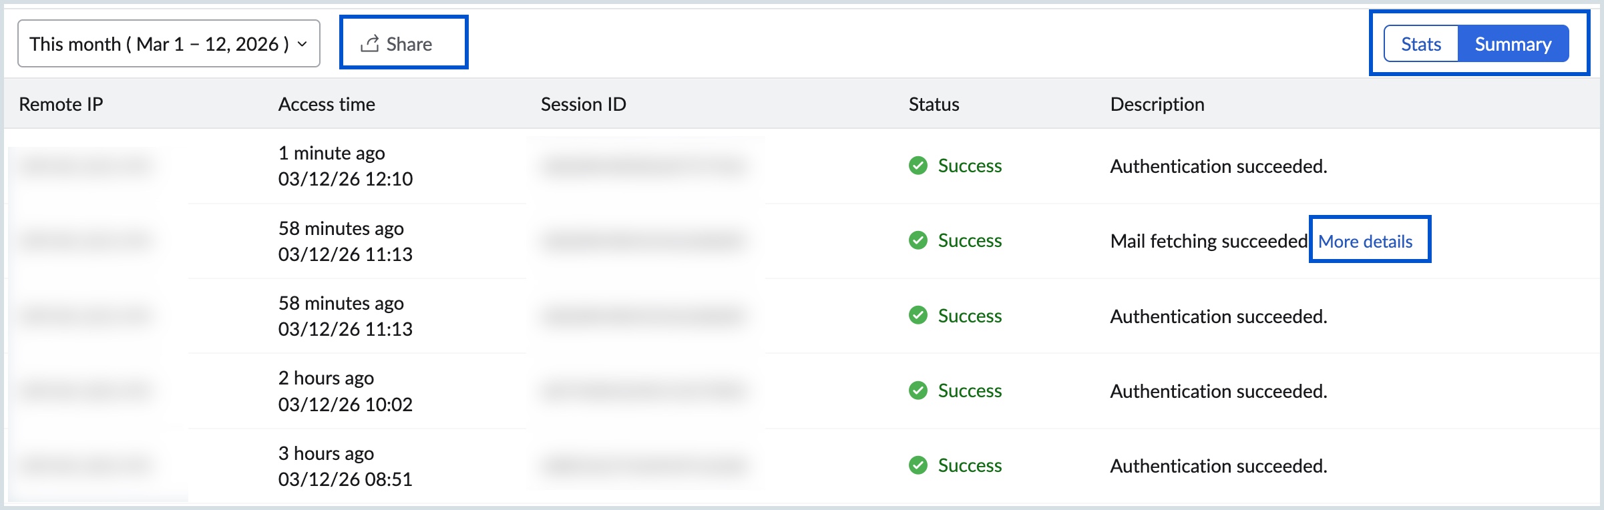Click the Remote IP column header
This screenshot has height=510, width=1604.
[x=61, y=104]
